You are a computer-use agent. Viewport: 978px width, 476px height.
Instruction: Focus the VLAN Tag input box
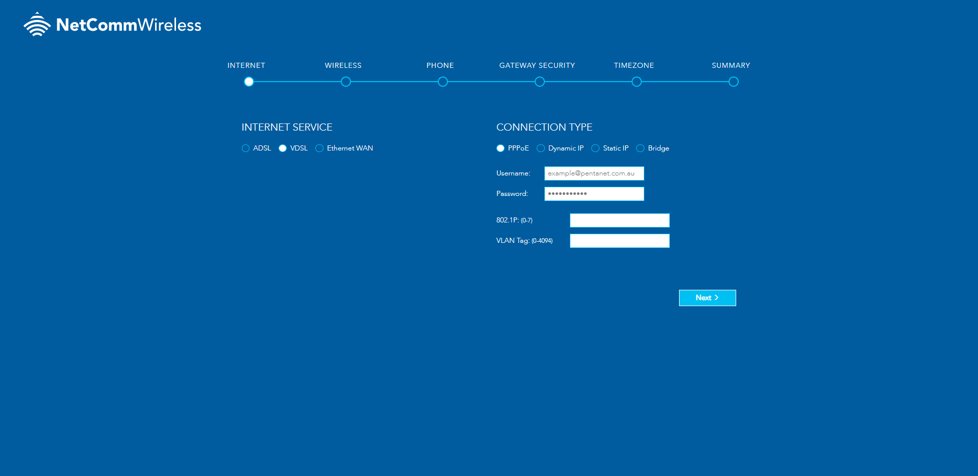[619, 240]
